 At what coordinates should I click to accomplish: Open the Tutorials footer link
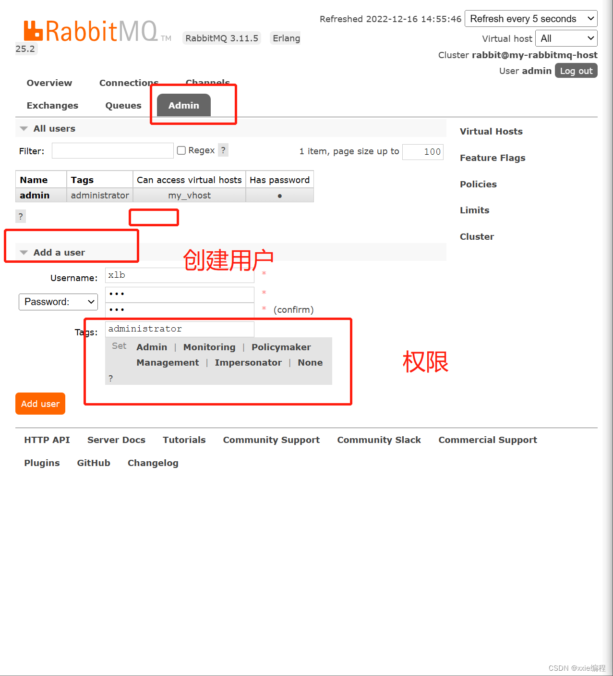pos(184,440)
